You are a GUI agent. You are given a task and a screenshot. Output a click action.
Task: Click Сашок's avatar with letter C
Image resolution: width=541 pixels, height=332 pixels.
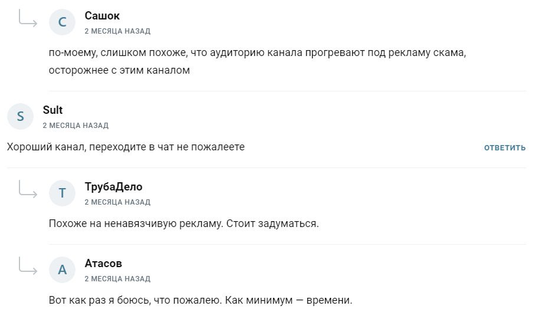[x=62, y=22]
